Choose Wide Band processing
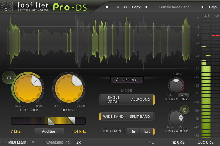The height and width of the screenshot is (146, 220). 113,116
